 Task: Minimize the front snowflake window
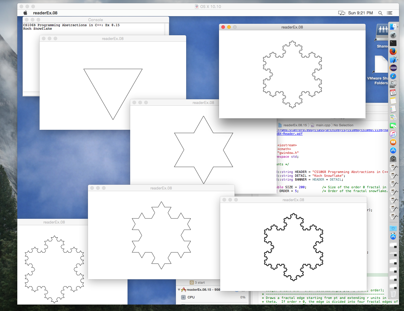coord(229,27)
